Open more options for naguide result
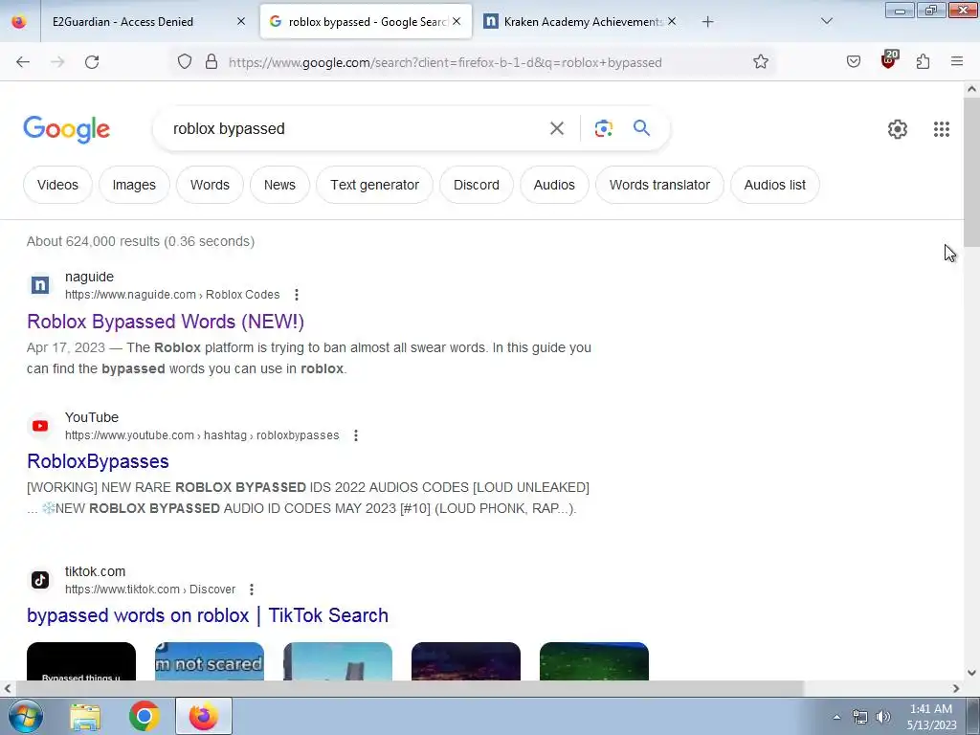Screen dimensions: 980x735 [x=297, y=295]
